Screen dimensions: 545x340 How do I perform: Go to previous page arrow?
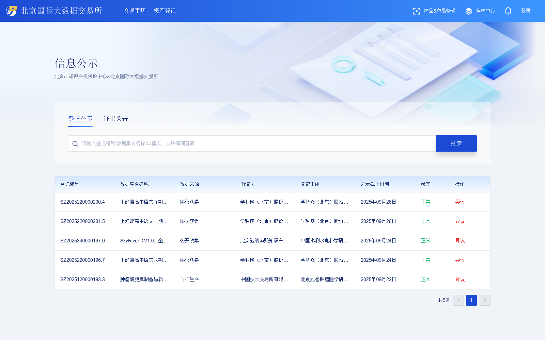[458, 300]
